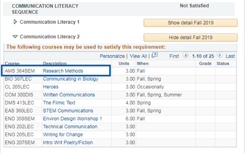Screen dimensions: 245x155
Task: Click the View All link
Action: pos(138,56)
